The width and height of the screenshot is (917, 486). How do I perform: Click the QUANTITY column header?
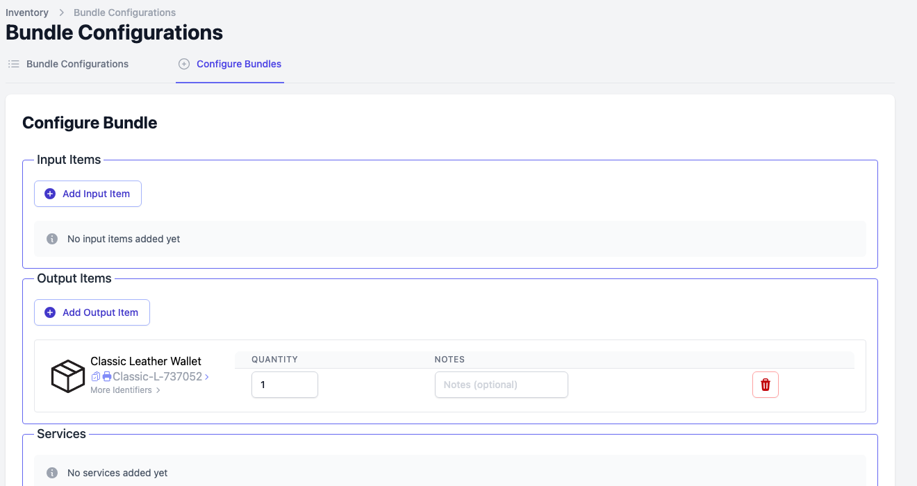274,360
